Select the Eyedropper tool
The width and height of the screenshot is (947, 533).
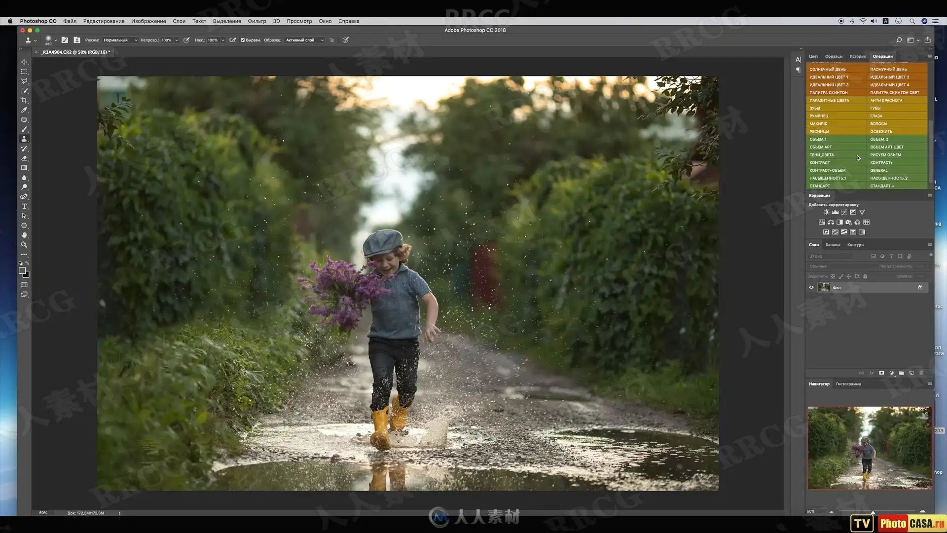24,110
